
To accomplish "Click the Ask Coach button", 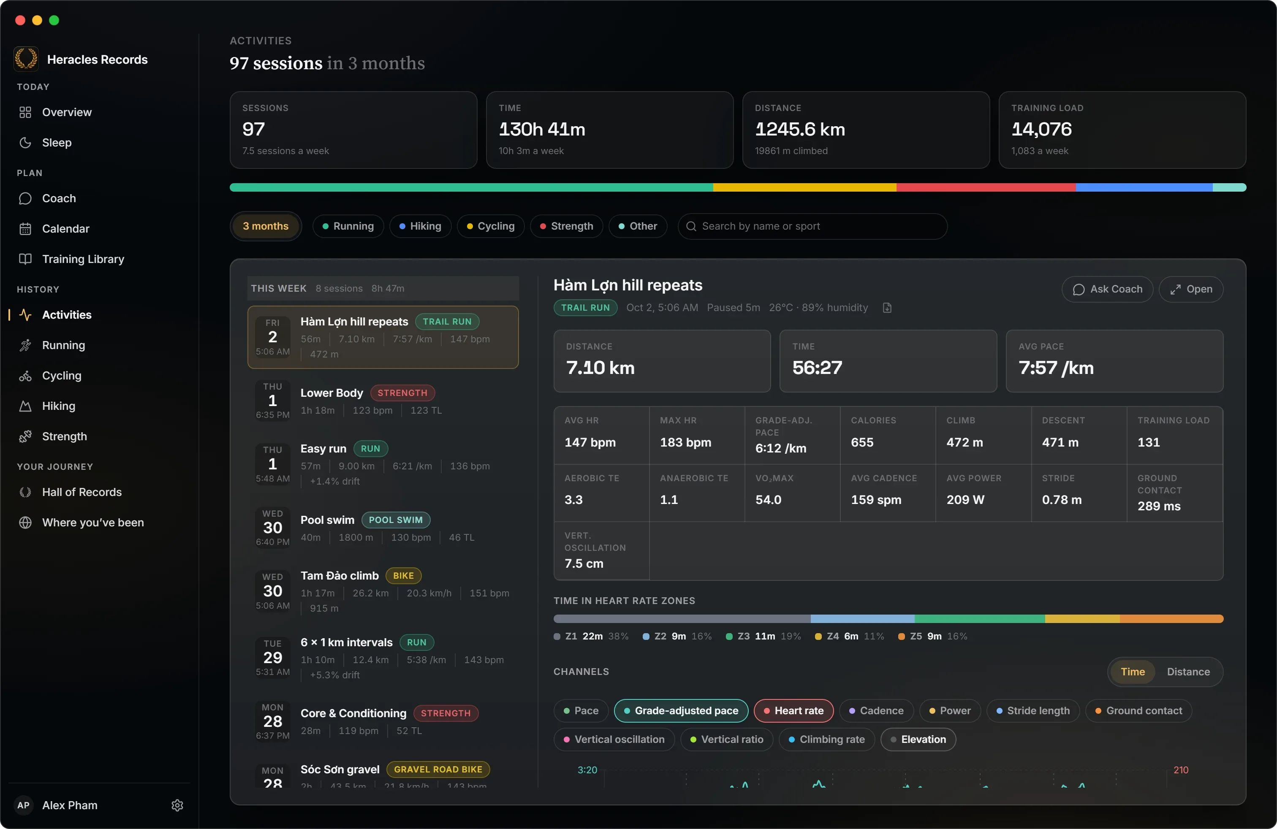I will (x=1107, y=290).
